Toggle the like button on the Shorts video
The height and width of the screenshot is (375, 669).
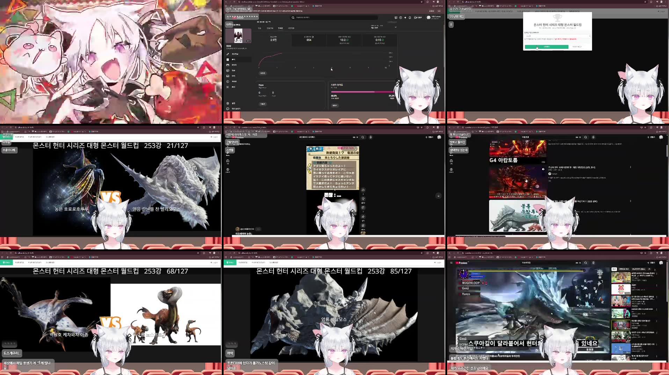tap(363, 189)
